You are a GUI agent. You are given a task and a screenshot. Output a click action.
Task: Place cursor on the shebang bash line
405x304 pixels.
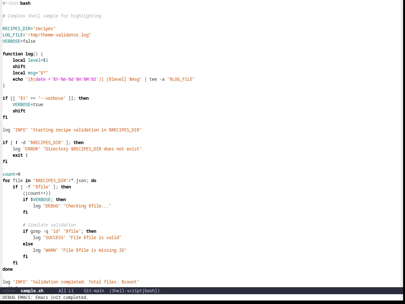[16, 3]
